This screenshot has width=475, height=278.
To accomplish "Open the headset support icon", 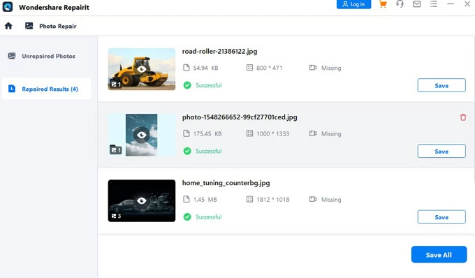I will pos(400,4).
